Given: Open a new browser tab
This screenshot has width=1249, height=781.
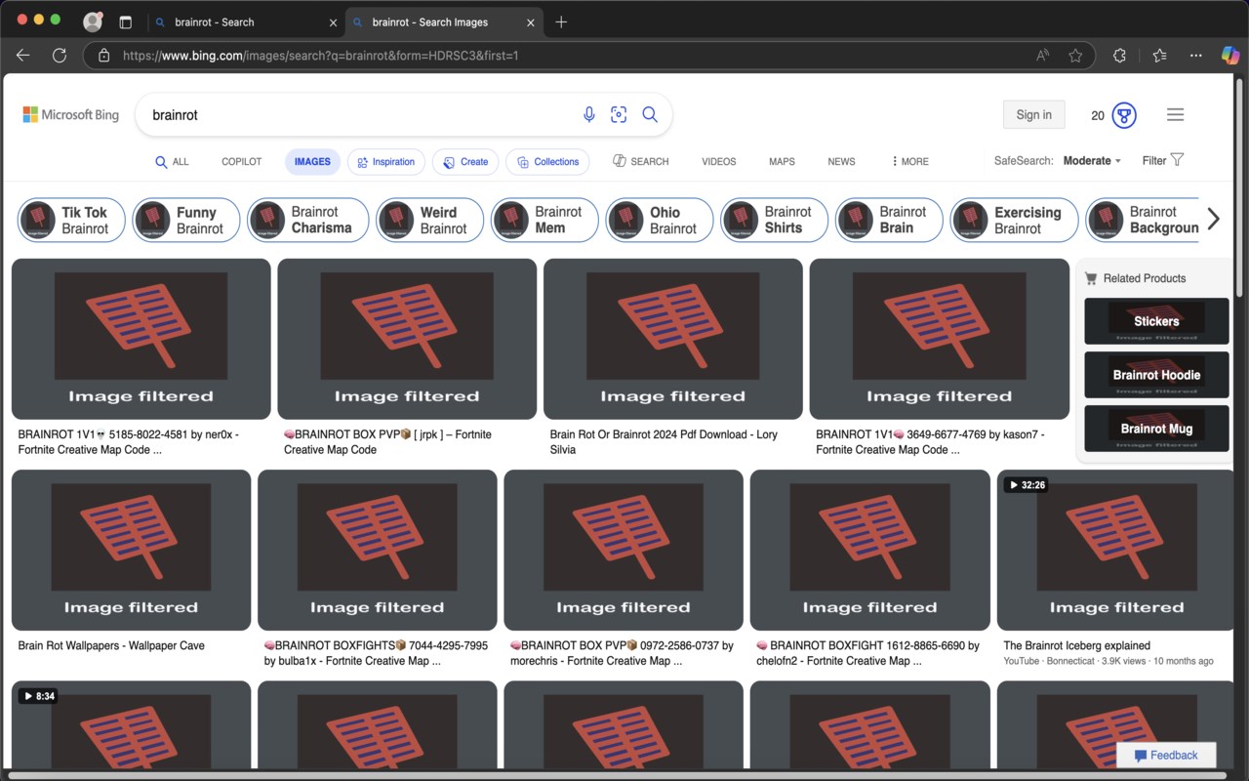Looking at the screenshot, I should tap(561, 21).
